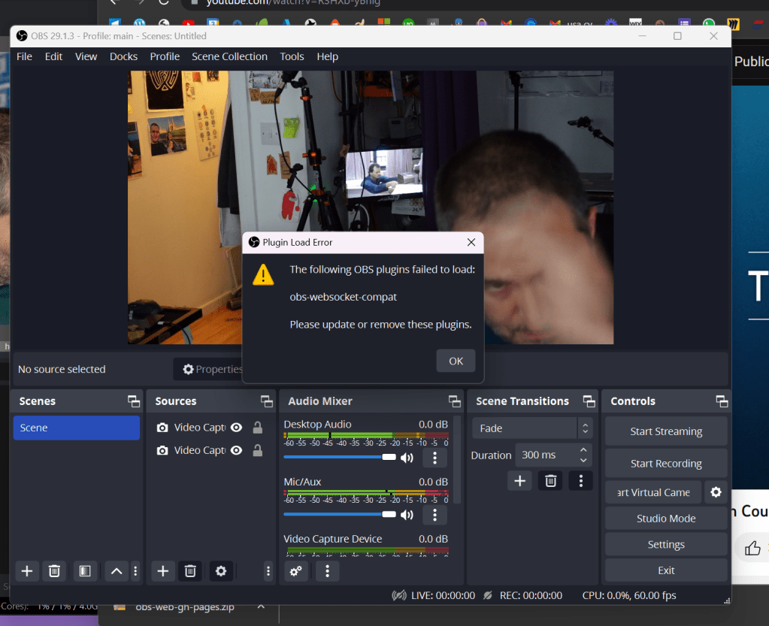Select the Scene item in Scenes list
This screenshot has height=626, width=769.
coord(77,428)
